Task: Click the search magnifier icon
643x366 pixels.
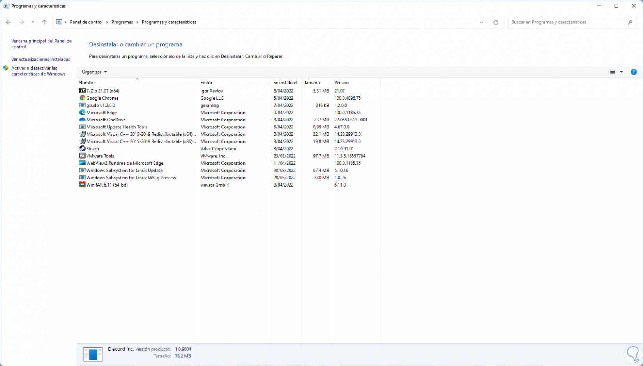Action: [x=630, y=22]
